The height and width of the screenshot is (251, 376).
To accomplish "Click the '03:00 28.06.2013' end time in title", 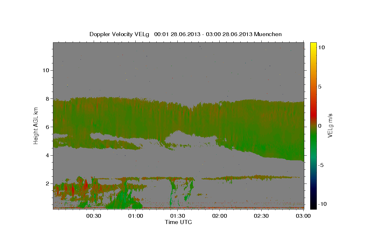I will tap(230, 34).
